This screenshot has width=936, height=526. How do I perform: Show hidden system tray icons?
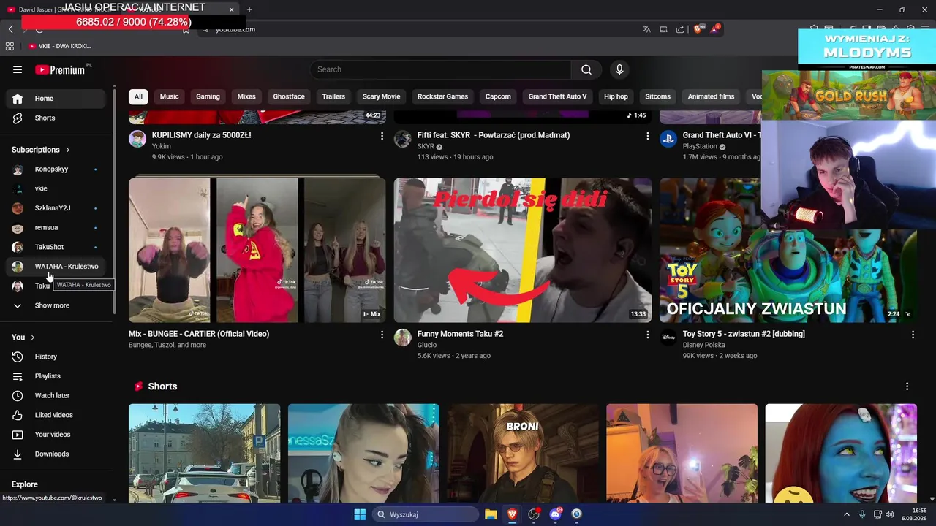pyautogui.click(x=847, y=514)
